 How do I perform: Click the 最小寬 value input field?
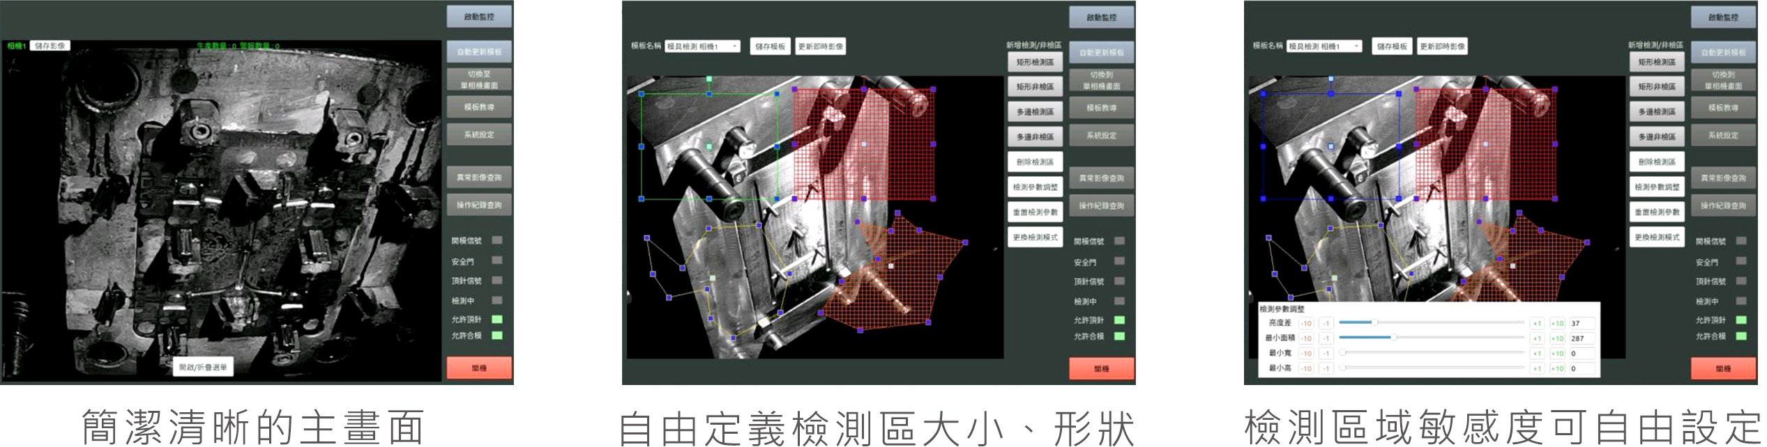click(x=1581, y=354)
